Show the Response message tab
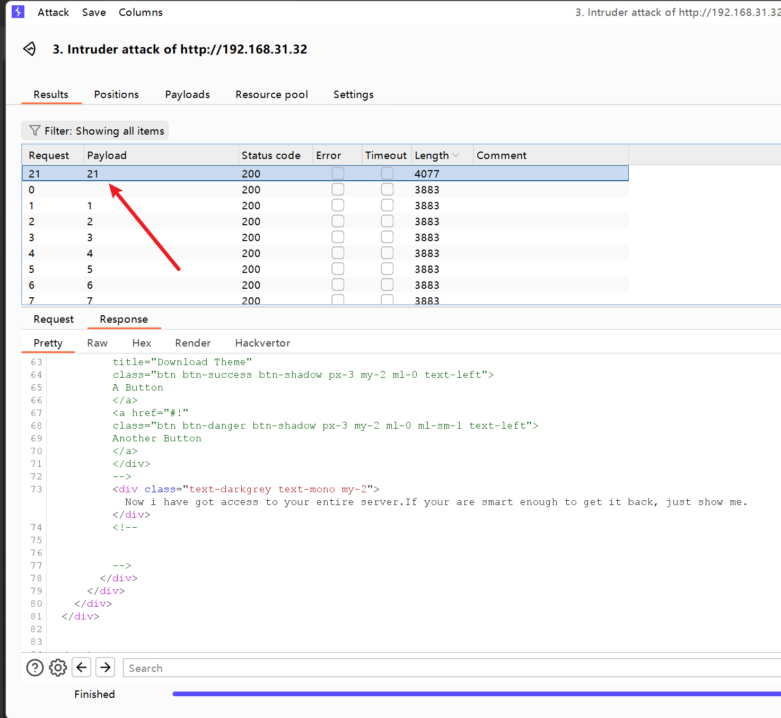Screen dimensions: 781x718 [124, 319]
